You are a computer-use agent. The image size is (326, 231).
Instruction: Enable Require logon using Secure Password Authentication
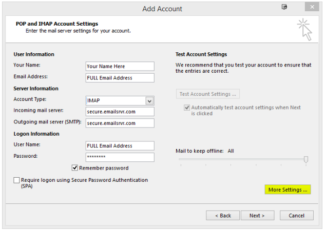[16, 180]
